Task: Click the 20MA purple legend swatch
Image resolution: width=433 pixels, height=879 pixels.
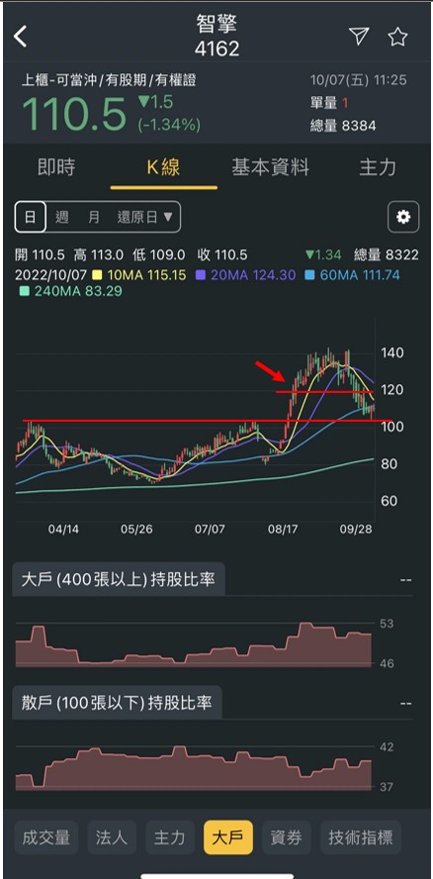Action: 200,275
